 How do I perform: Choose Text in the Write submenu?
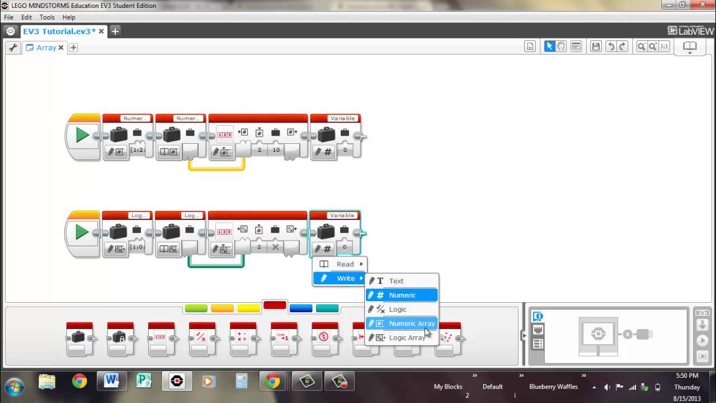(402, 281)
